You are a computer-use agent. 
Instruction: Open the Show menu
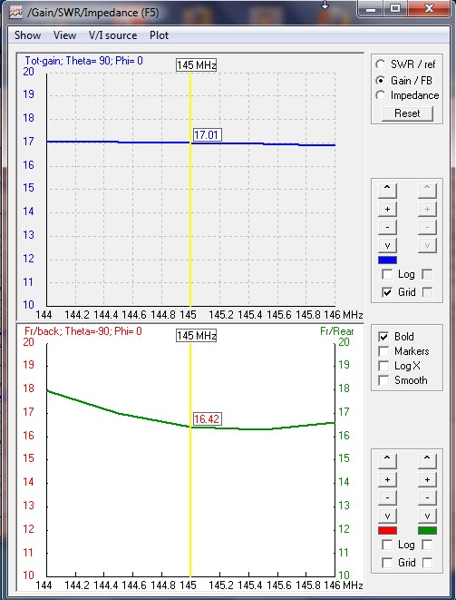coord(27,35)
